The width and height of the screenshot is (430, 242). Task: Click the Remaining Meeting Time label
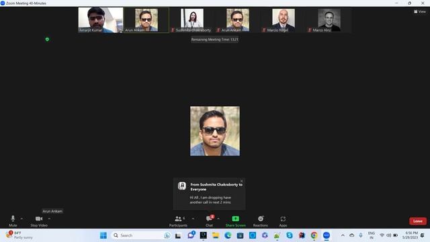pyautogui.click(x=215, y=40)
